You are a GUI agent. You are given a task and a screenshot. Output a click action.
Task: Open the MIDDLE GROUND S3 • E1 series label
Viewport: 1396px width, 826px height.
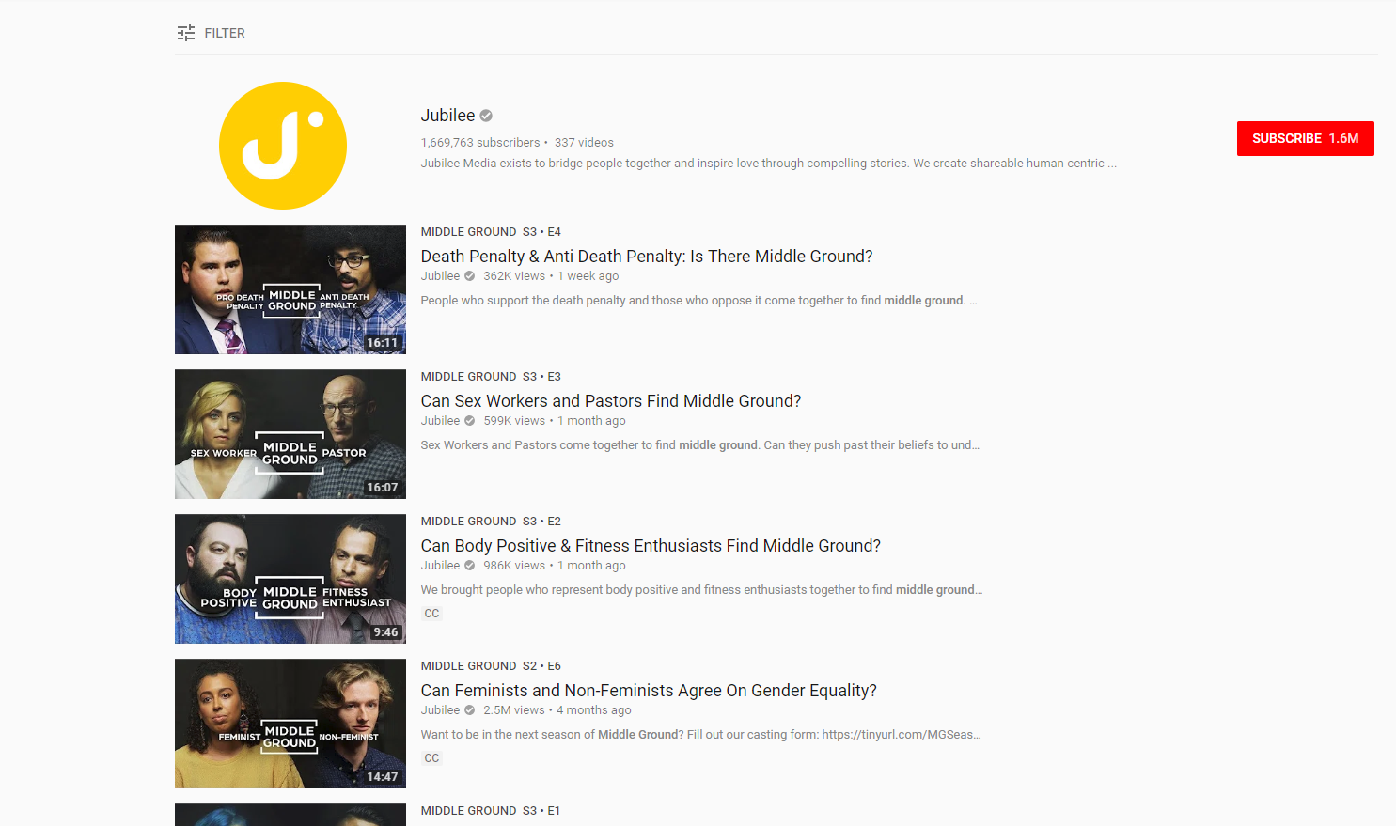click(491, 811)
